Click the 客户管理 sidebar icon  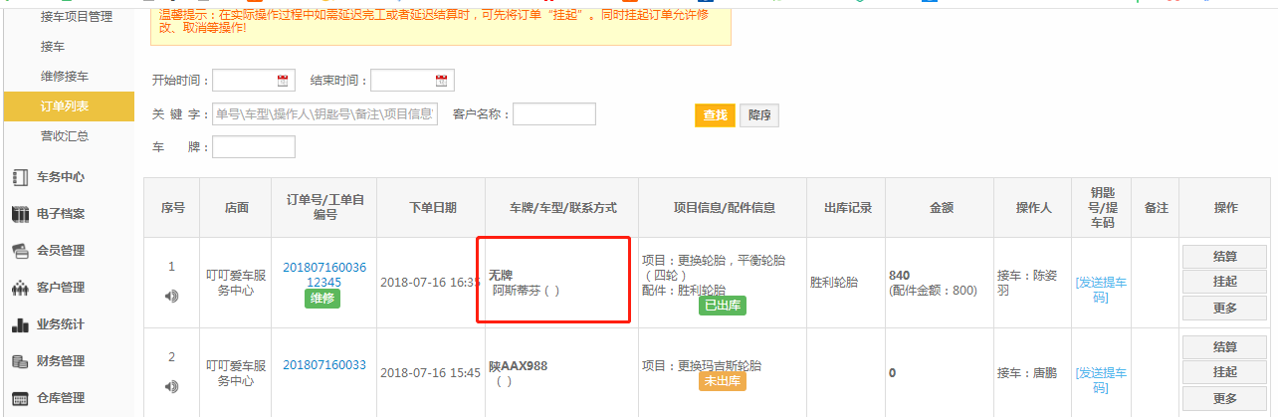[19, 288]
